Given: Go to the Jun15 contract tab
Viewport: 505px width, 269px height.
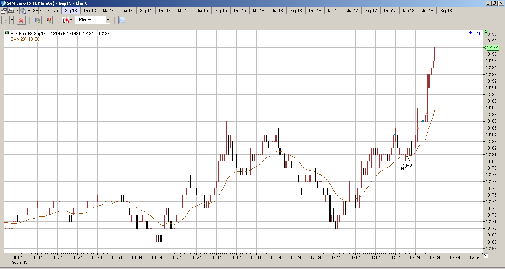Looking at the screenshot, I should [202, 11].
